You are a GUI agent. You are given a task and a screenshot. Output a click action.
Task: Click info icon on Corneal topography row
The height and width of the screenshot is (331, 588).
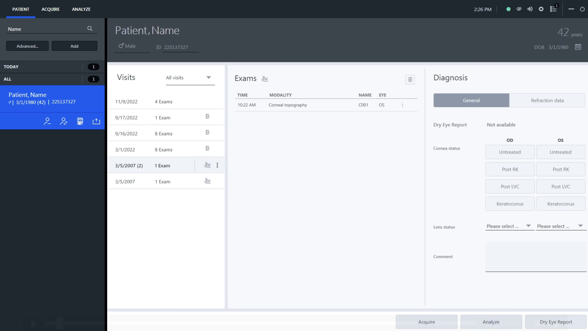coord(402,105)
